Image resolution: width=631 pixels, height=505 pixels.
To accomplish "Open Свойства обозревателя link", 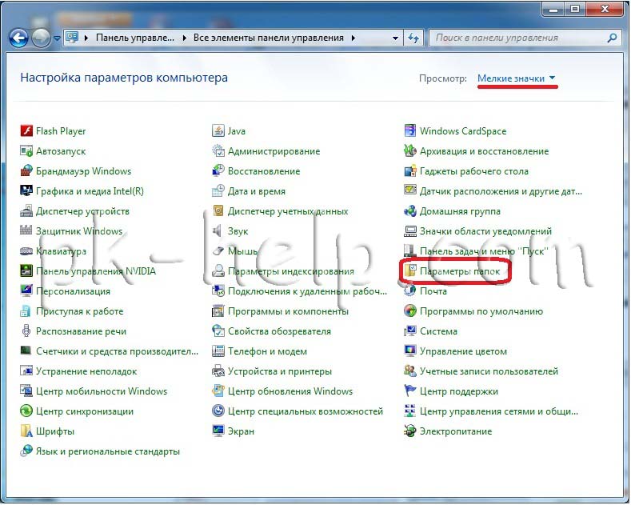I will coord(279,331).
